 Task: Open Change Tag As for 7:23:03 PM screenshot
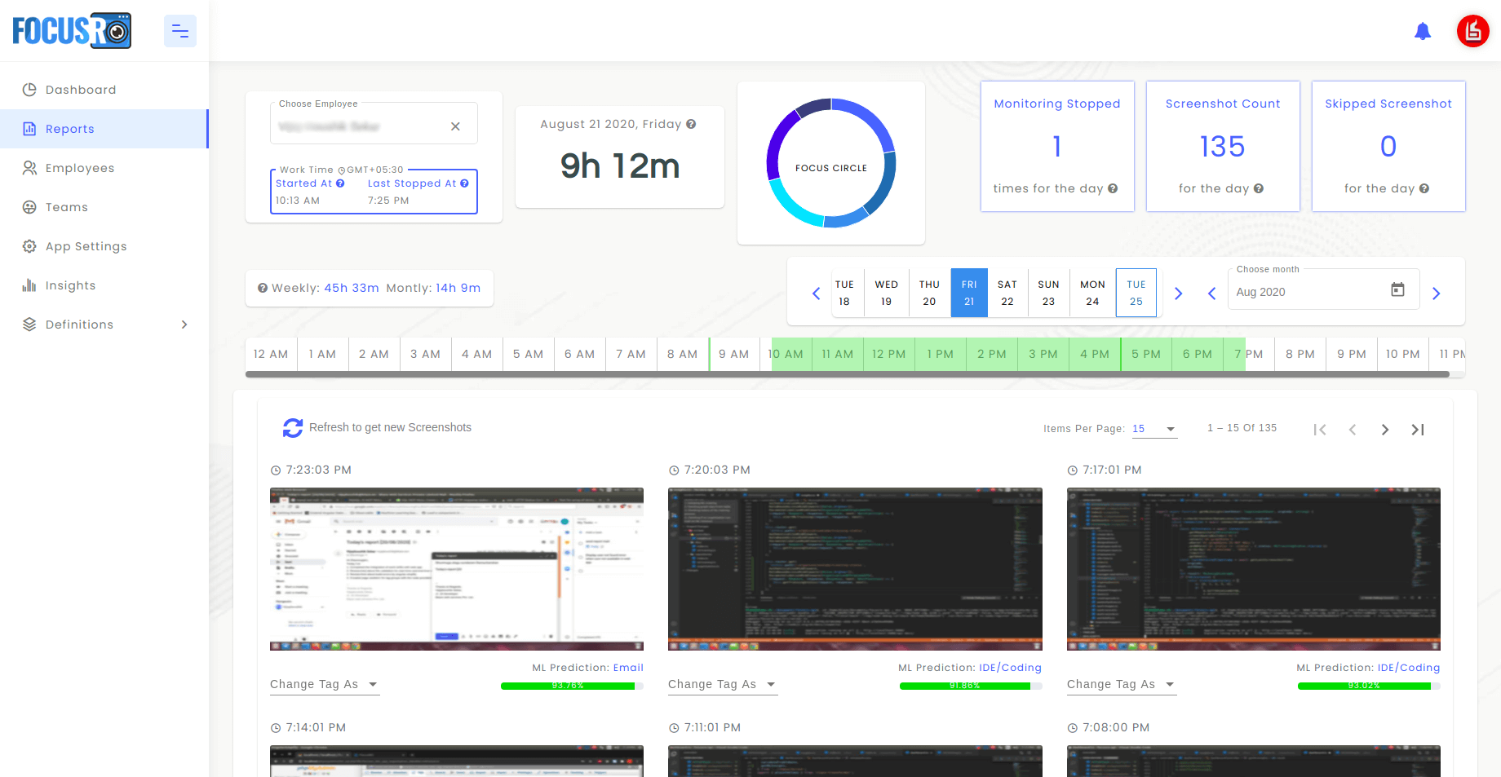(x=324, y=685)
